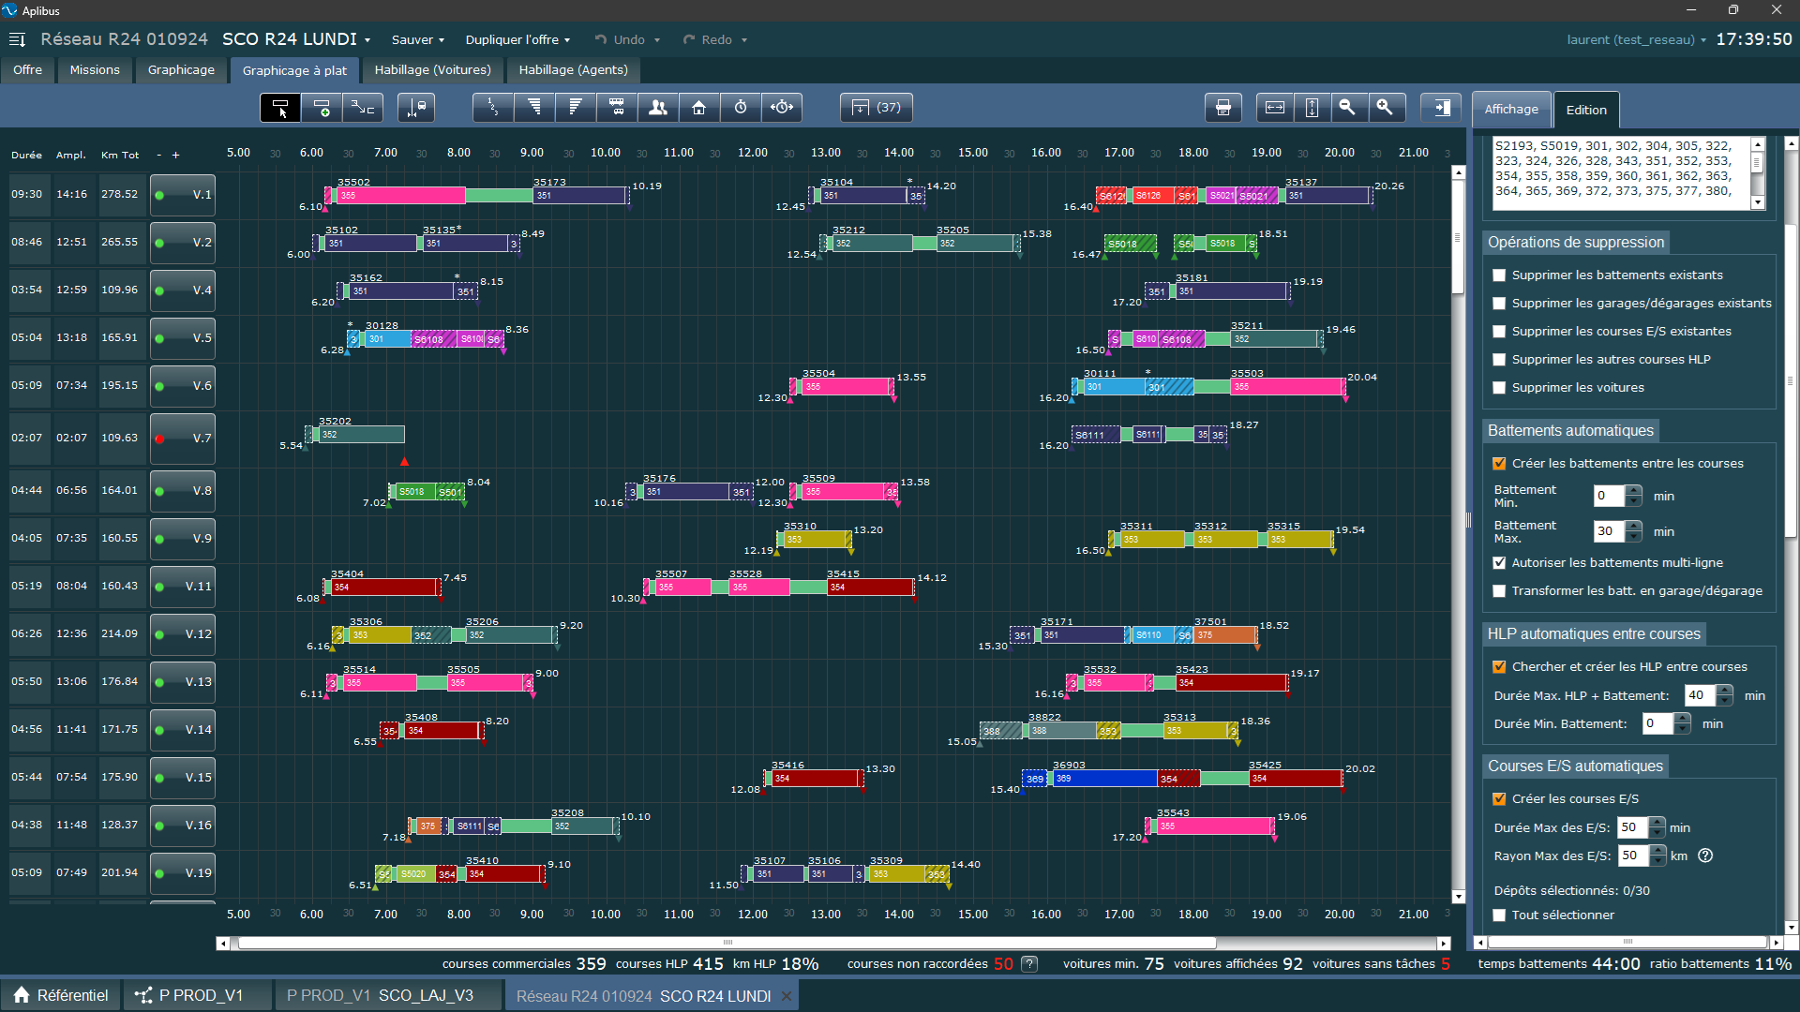
Task: Click the (37) unassigned courses button
Action: (x=876, y=108)
